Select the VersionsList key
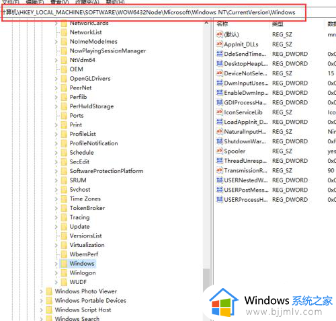The image size is (336, 321). (85, 236)
